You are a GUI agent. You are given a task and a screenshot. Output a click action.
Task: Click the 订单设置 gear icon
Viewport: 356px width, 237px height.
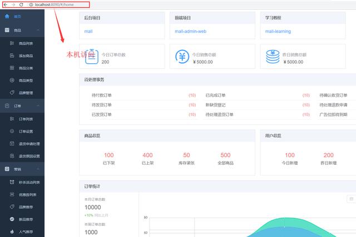[12, 131]
